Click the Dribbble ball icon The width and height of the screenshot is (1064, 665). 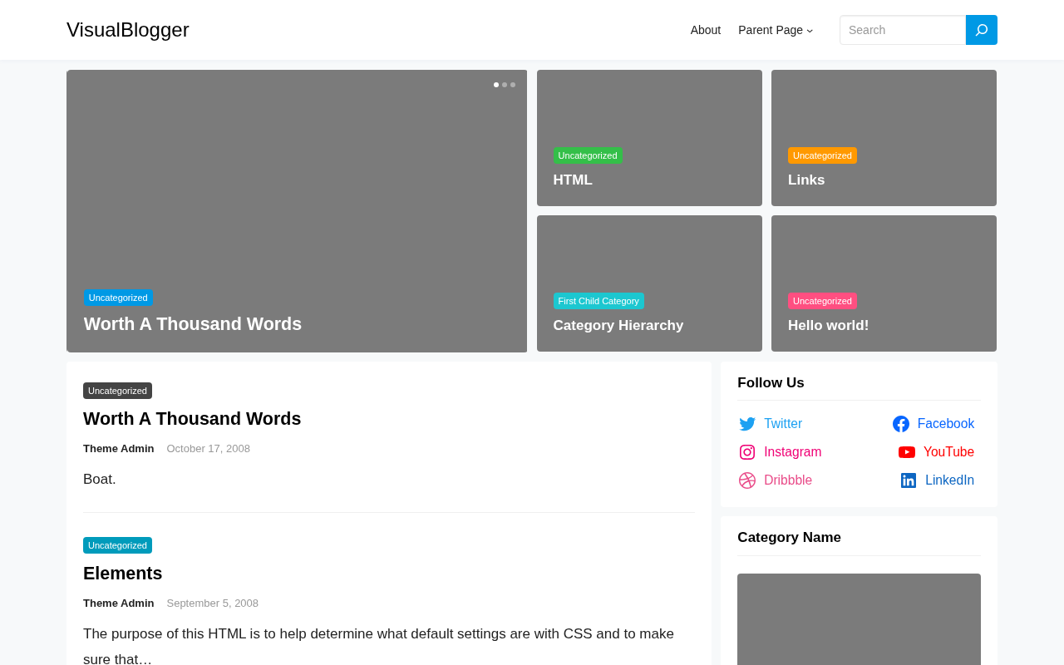tap(747, 480)
